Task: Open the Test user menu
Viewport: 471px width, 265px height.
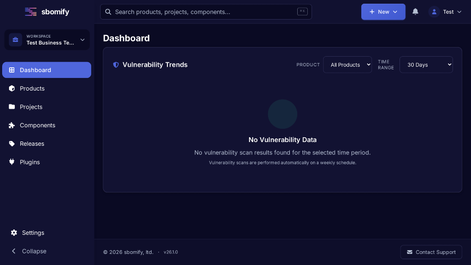Action: (x=446, y=12)
